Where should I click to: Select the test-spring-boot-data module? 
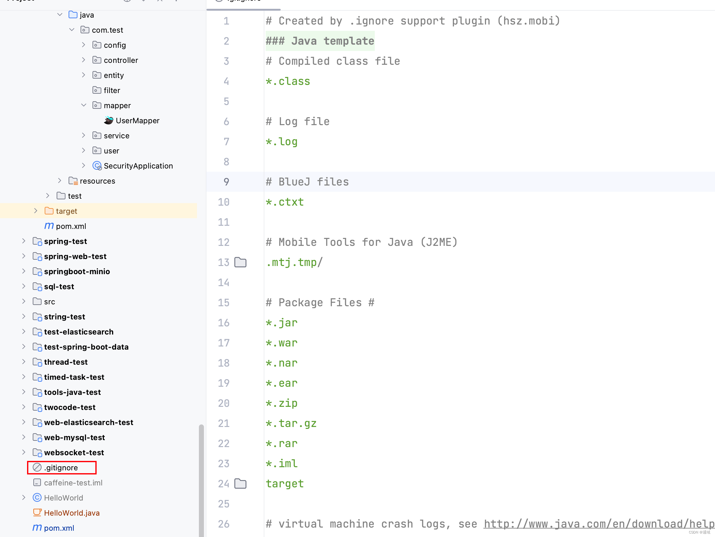(x=86, y=347)
